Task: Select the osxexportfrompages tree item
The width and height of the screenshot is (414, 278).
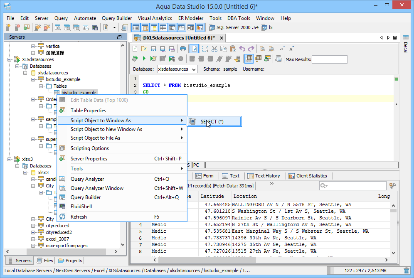Action: tap(67, 246)
